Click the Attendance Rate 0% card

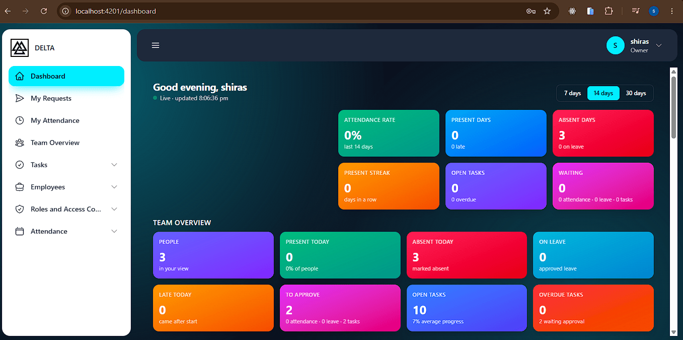click(389, 133)
